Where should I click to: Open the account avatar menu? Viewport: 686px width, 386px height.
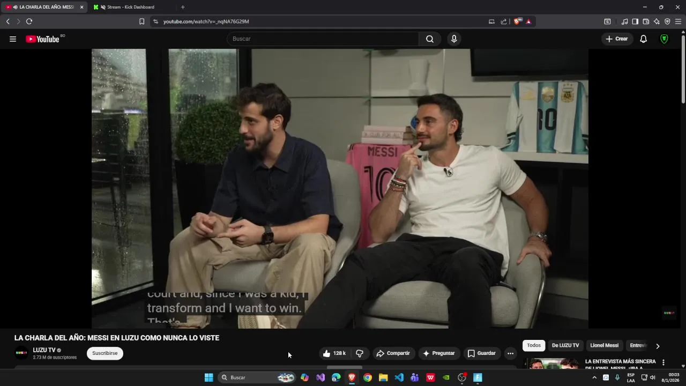(x=664, y=39)
